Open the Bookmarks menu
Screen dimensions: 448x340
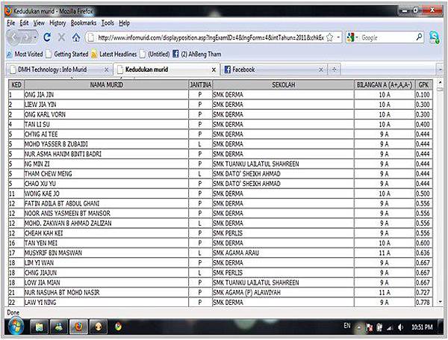tap(84, 23)
